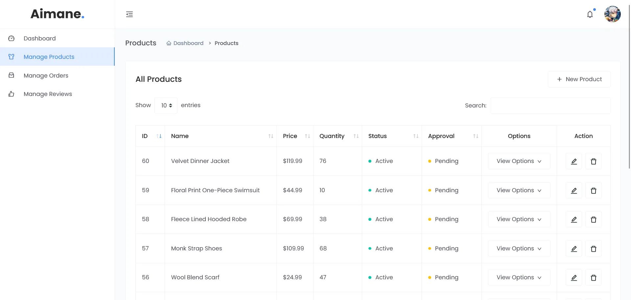
Task: Click the home icon in breadcrumb
Action: pyautogui.click(x=169, y=43)
